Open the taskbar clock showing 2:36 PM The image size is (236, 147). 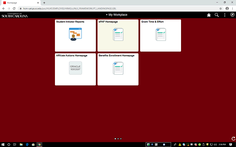pos(222,144)
